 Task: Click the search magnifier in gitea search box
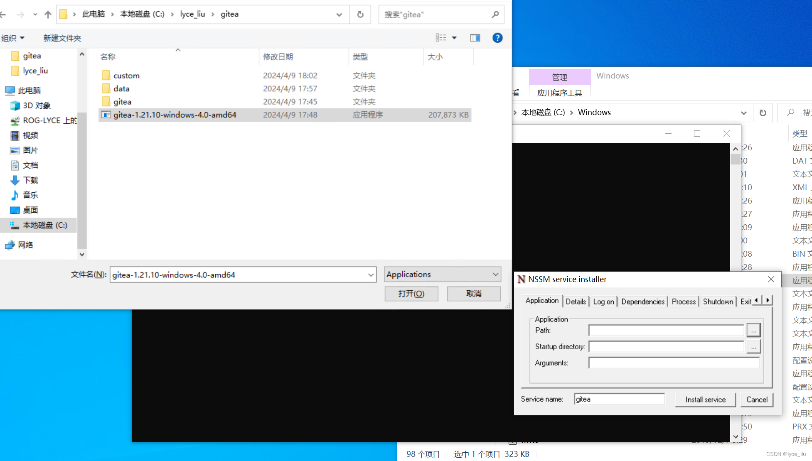point(495,15)
